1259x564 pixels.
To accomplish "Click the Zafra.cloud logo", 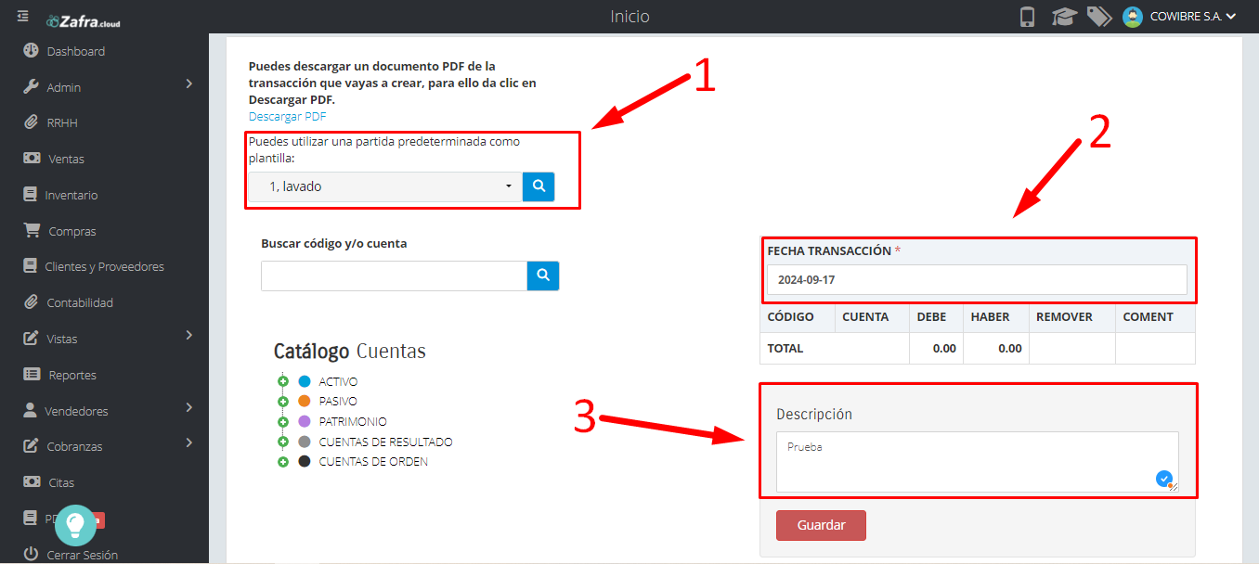I will tap(83, 20).
